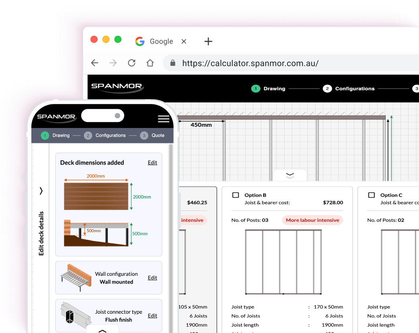This screenshot has height=333, width=419.
Task: Select the Configurations step on the phone
Action: pyautogui.click(x=105, y=135)
